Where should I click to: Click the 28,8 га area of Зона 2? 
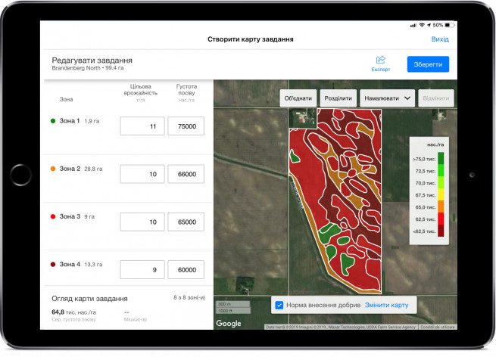click(x=93, y=169)
